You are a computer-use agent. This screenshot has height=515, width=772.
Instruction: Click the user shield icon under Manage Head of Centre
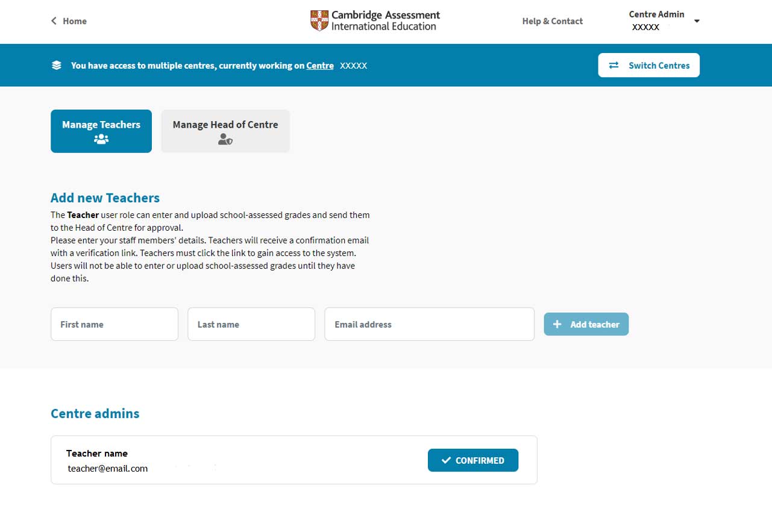click(225, 140)
